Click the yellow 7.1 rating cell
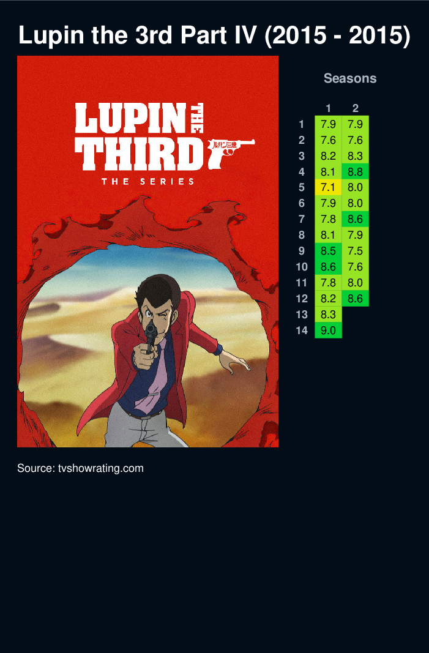This screenshot has width=429, height=653. click(328, 187)
